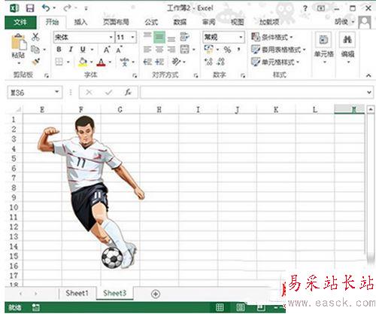Click the Save icon in quick access toolbar
The height and width of the screenshot is (314, 376).
pyautogui.click(x=30, y=8)
